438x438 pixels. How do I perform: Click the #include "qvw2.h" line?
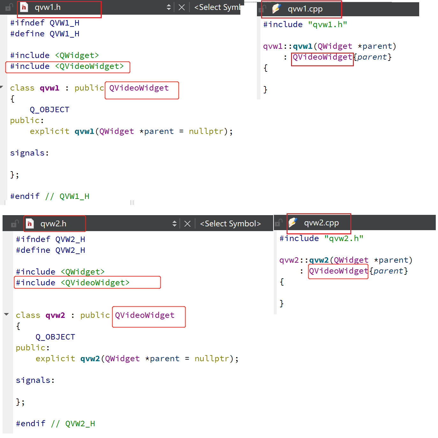click(x=321, y=238)
